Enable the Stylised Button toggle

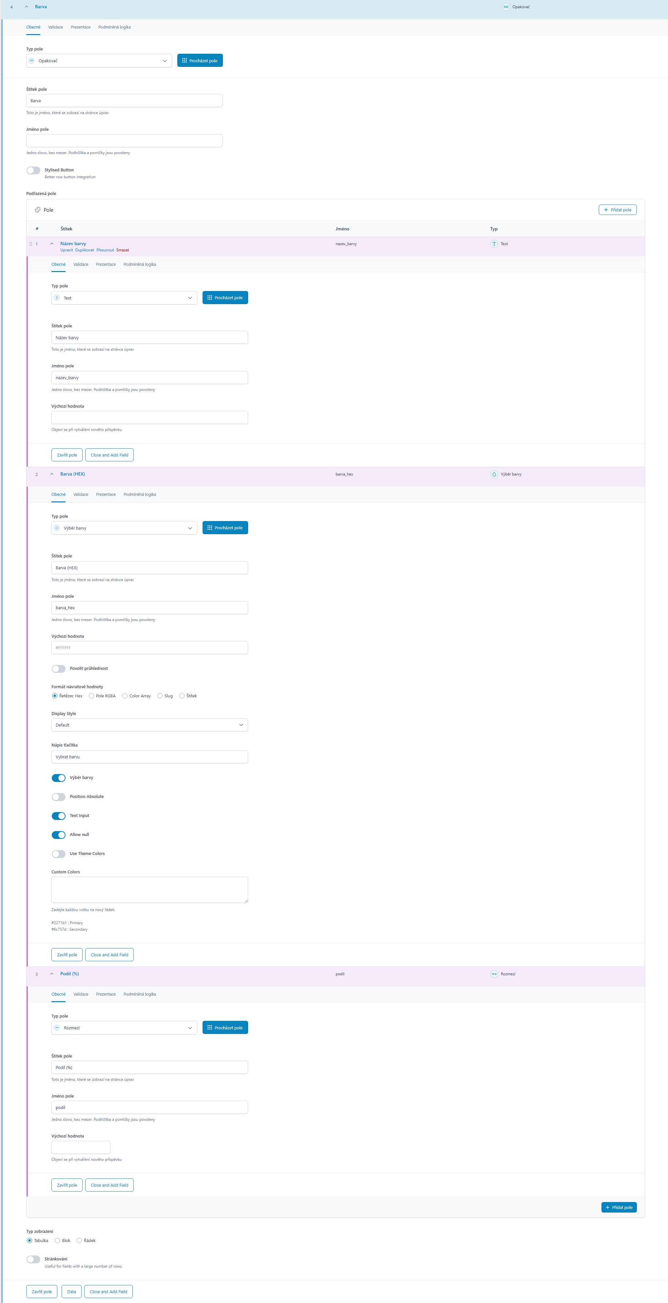click(33, 170)
